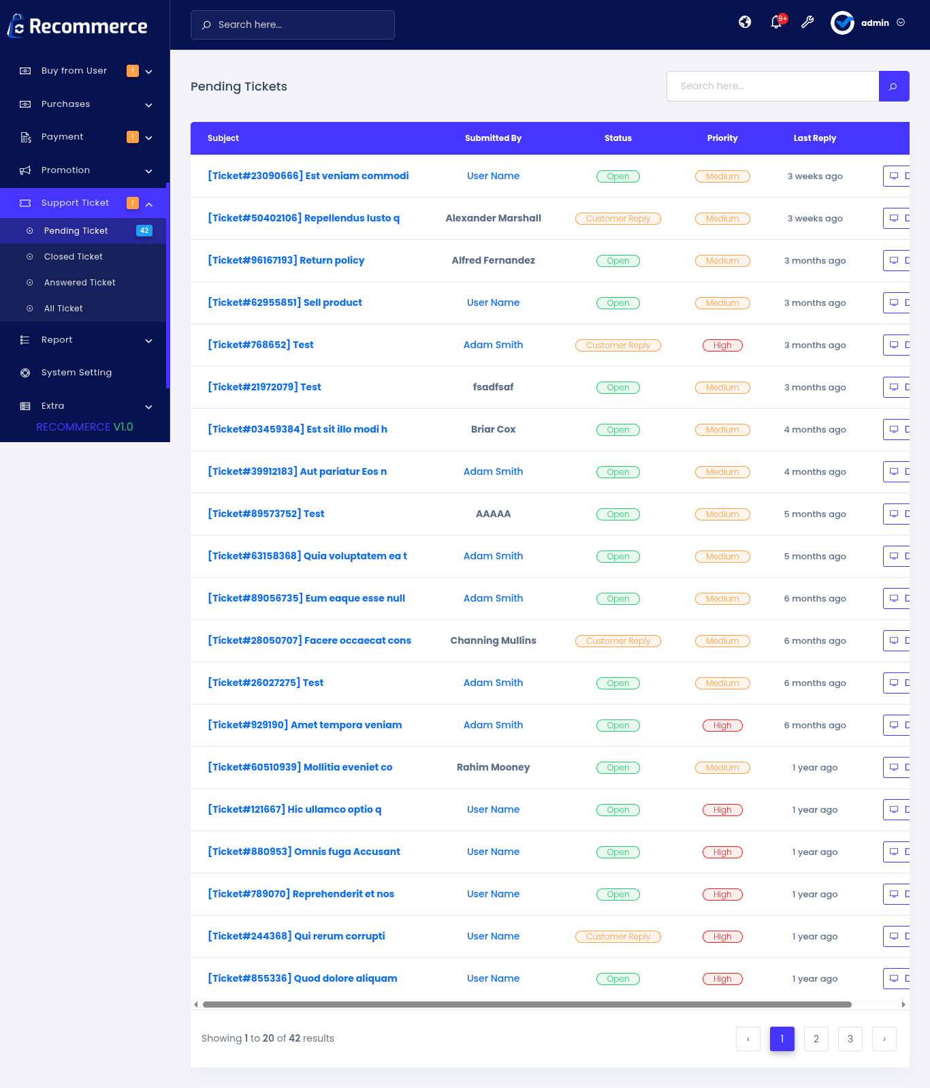The image size is (930, 1088).
Task: Click Customer Reply status on Ticket#50402106
Action: coord(618,219)
